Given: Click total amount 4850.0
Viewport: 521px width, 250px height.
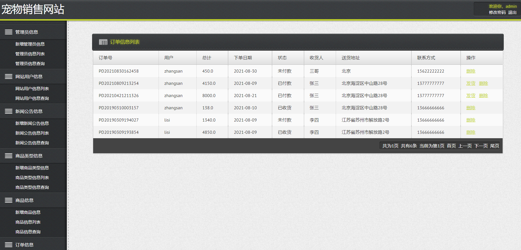Looking at the screenshot, I should (209, 132).
